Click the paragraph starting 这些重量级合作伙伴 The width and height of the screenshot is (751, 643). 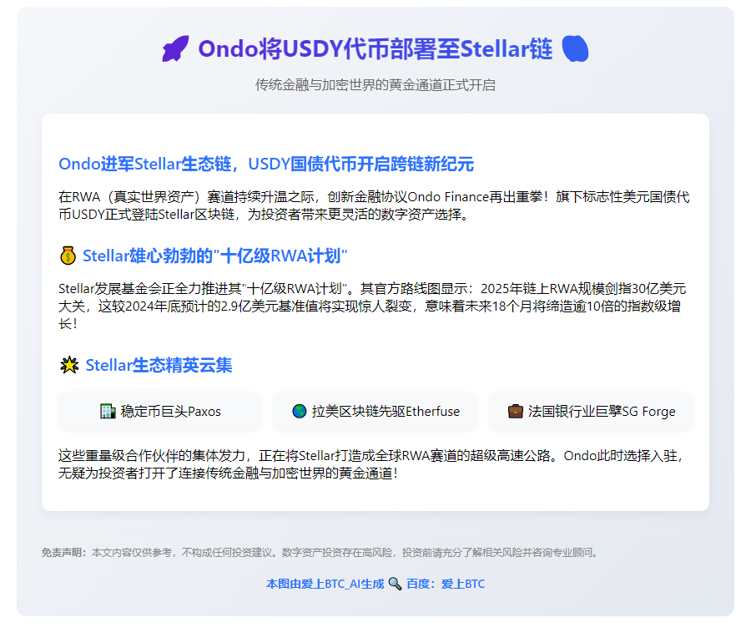[x=370, y=464]
